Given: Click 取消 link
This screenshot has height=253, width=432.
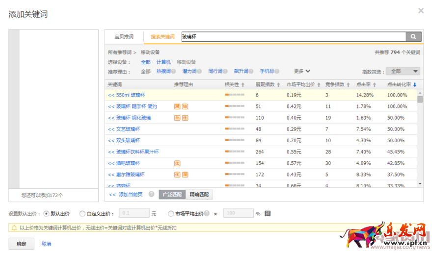Looking at the screenshot, I should tap(47, 244).
